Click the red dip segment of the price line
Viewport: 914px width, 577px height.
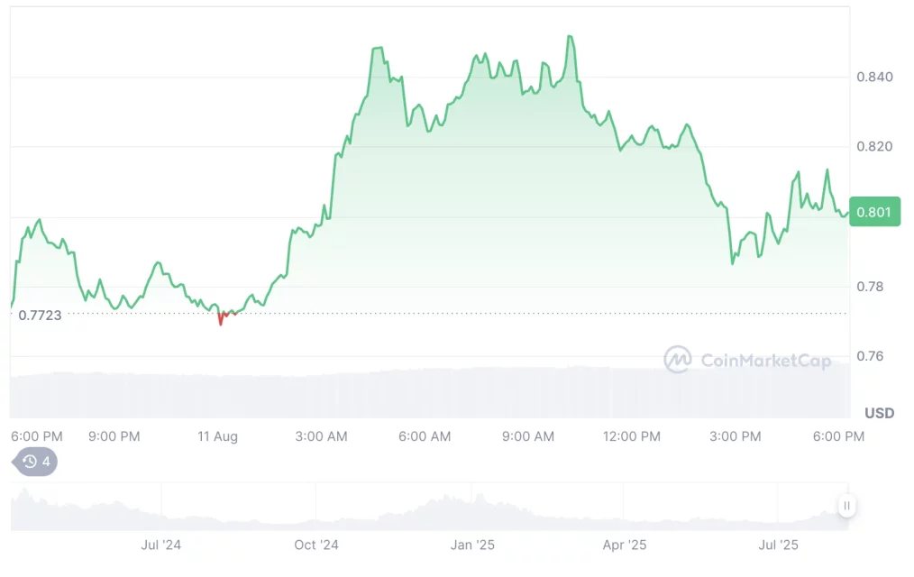click(221, 316)
